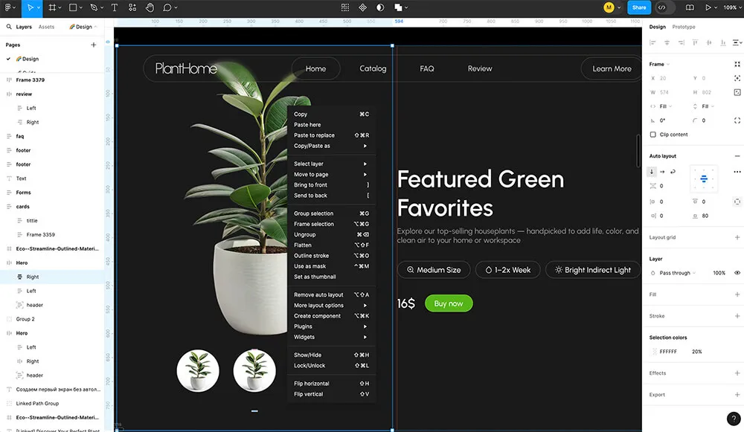Image resolution: width=744 pixels, height=432 pixels.
Task: Choose Copy from context menu
Action: [331, 114]
